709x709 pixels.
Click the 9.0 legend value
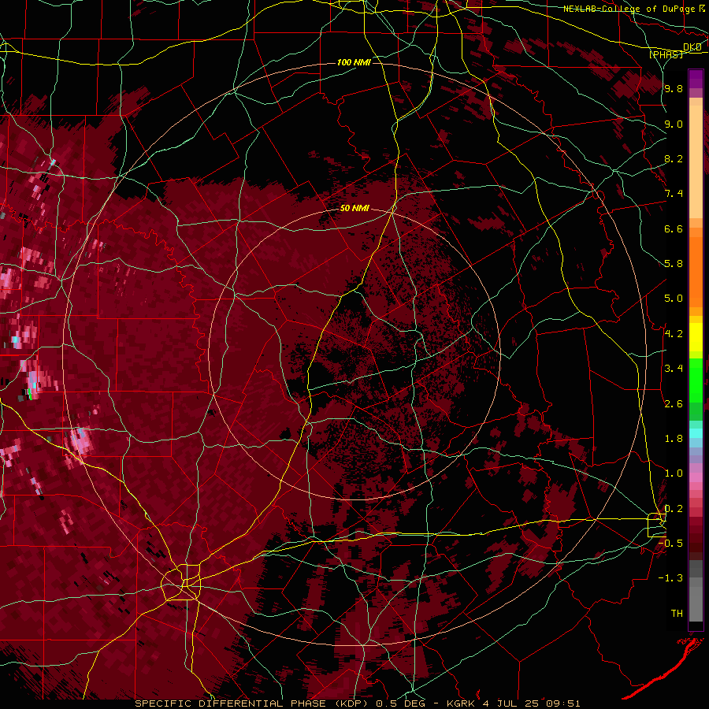[x=674, y=124]
